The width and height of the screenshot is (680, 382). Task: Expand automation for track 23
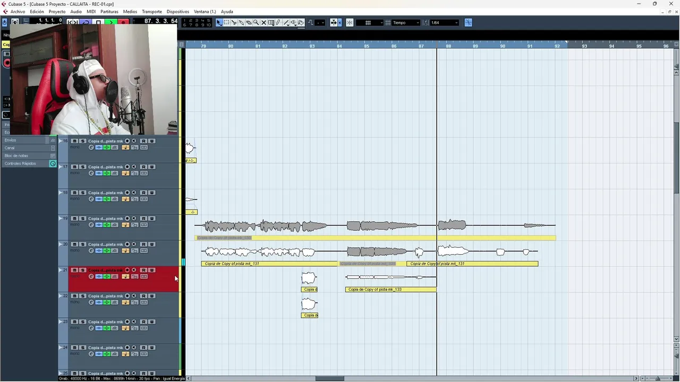[61, 322]
